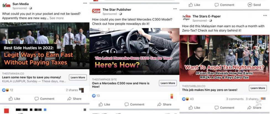Expand Sun Media post with See more

coord(56,18)
